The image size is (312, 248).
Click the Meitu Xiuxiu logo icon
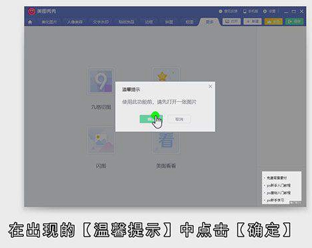32,11
